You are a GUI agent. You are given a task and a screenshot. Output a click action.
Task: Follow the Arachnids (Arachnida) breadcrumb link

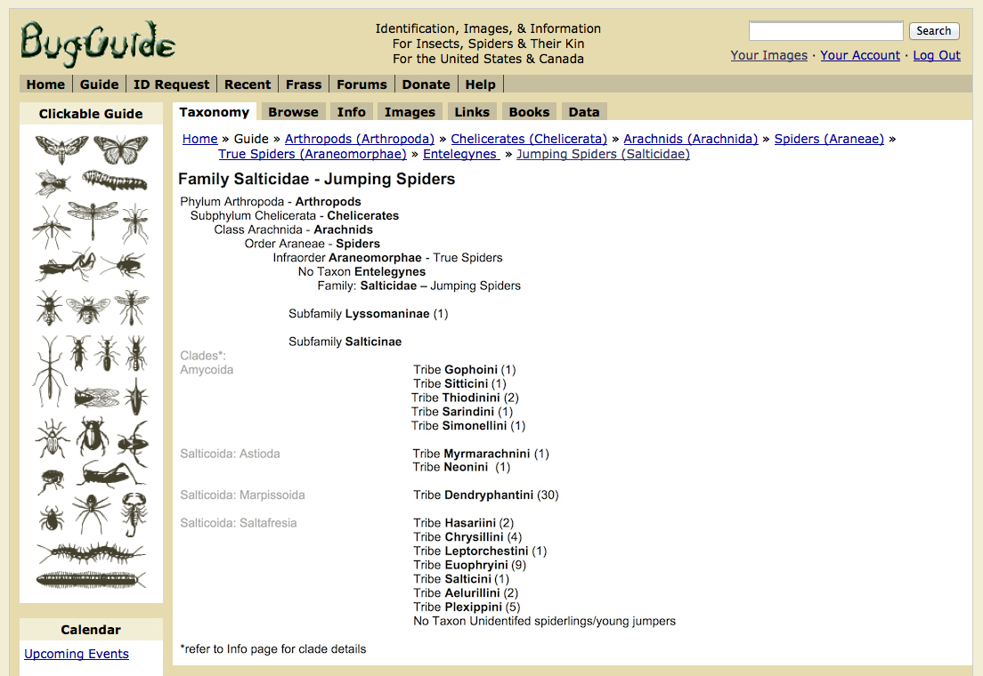[x=690, y=139]
